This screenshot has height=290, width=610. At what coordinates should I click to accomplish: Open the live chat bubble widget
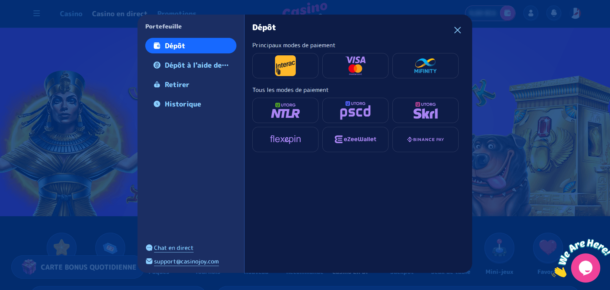pyautogui.click(x=586, y=268)
